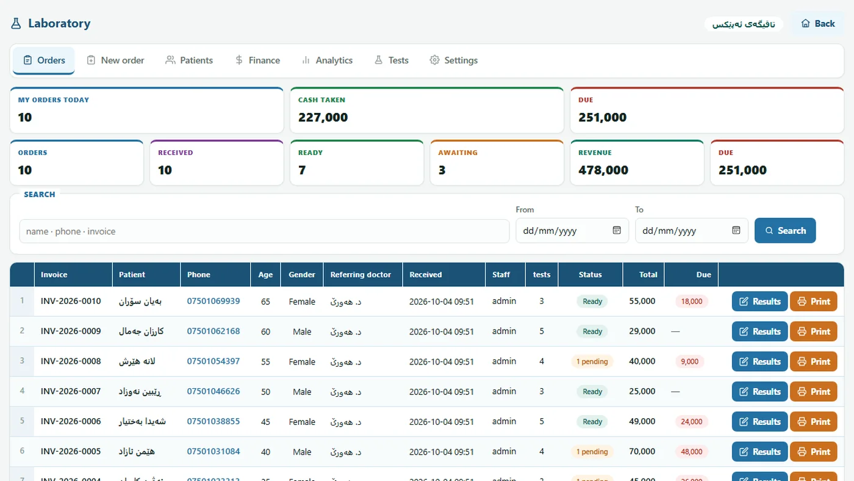Image resolution: width=854 pixels, height=481 pixels.
Task: Click the To date input field
Action: point(692,231)
